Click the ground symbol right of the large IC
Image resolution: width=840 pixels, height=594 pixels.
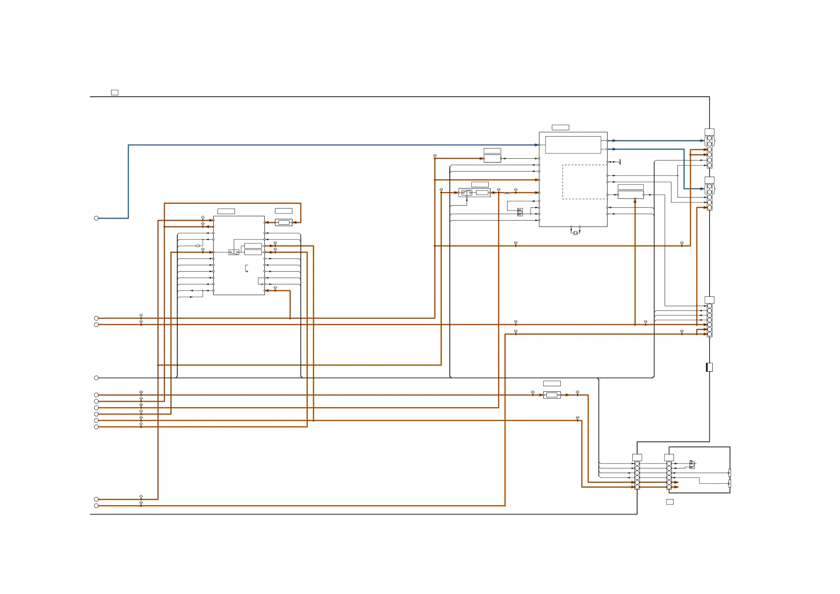coord(619,162)
